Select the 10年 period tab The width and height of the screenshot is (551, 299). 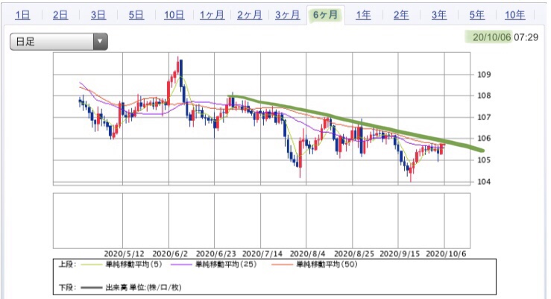(x=514, y=15)
